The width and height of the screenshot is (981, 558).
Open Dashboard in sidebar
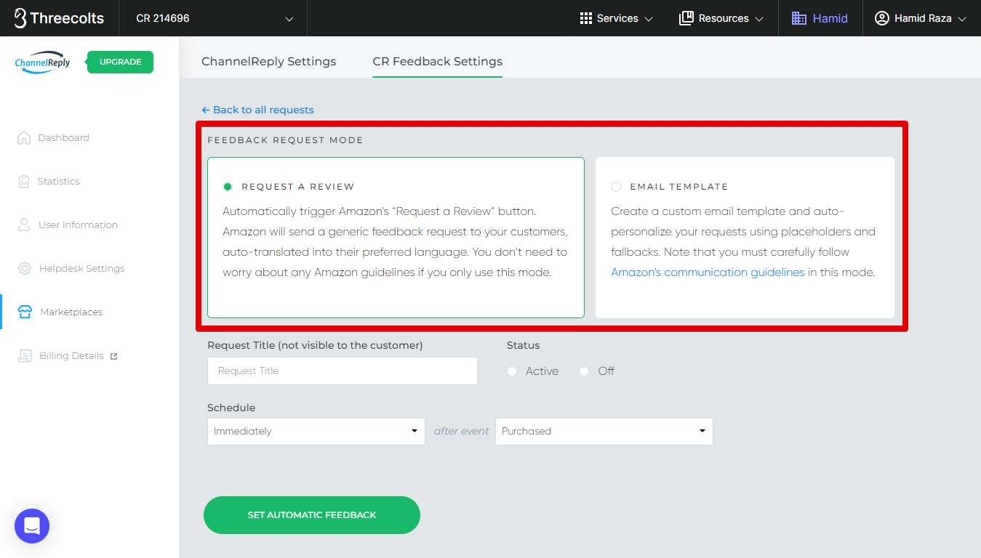click(x=63, y=137)
